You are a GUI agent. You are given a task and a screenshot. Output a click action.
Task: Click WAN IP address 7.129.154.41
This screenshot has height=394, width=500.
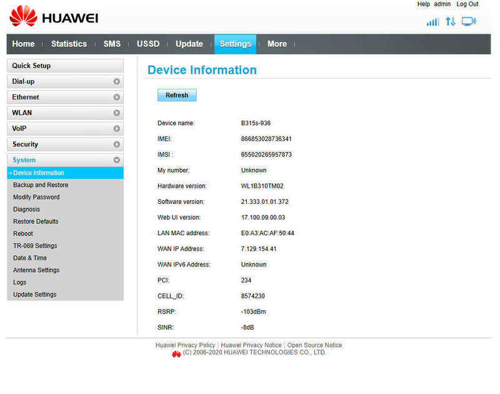[x=259, y=249]
